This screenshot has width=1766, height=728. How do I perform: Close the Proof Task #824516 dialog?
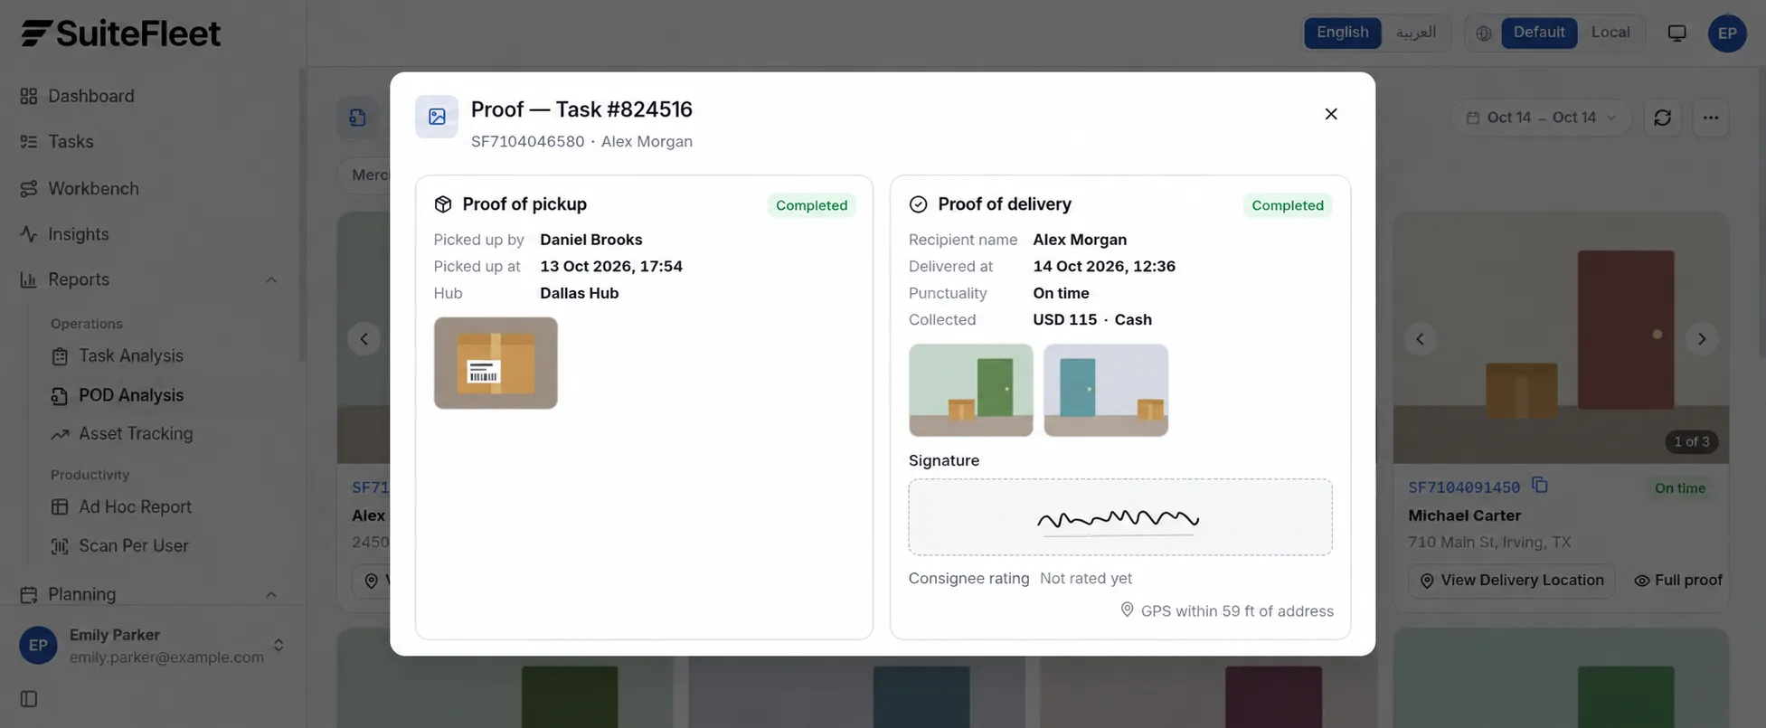pyautogui.click(x=1330, y=114)
